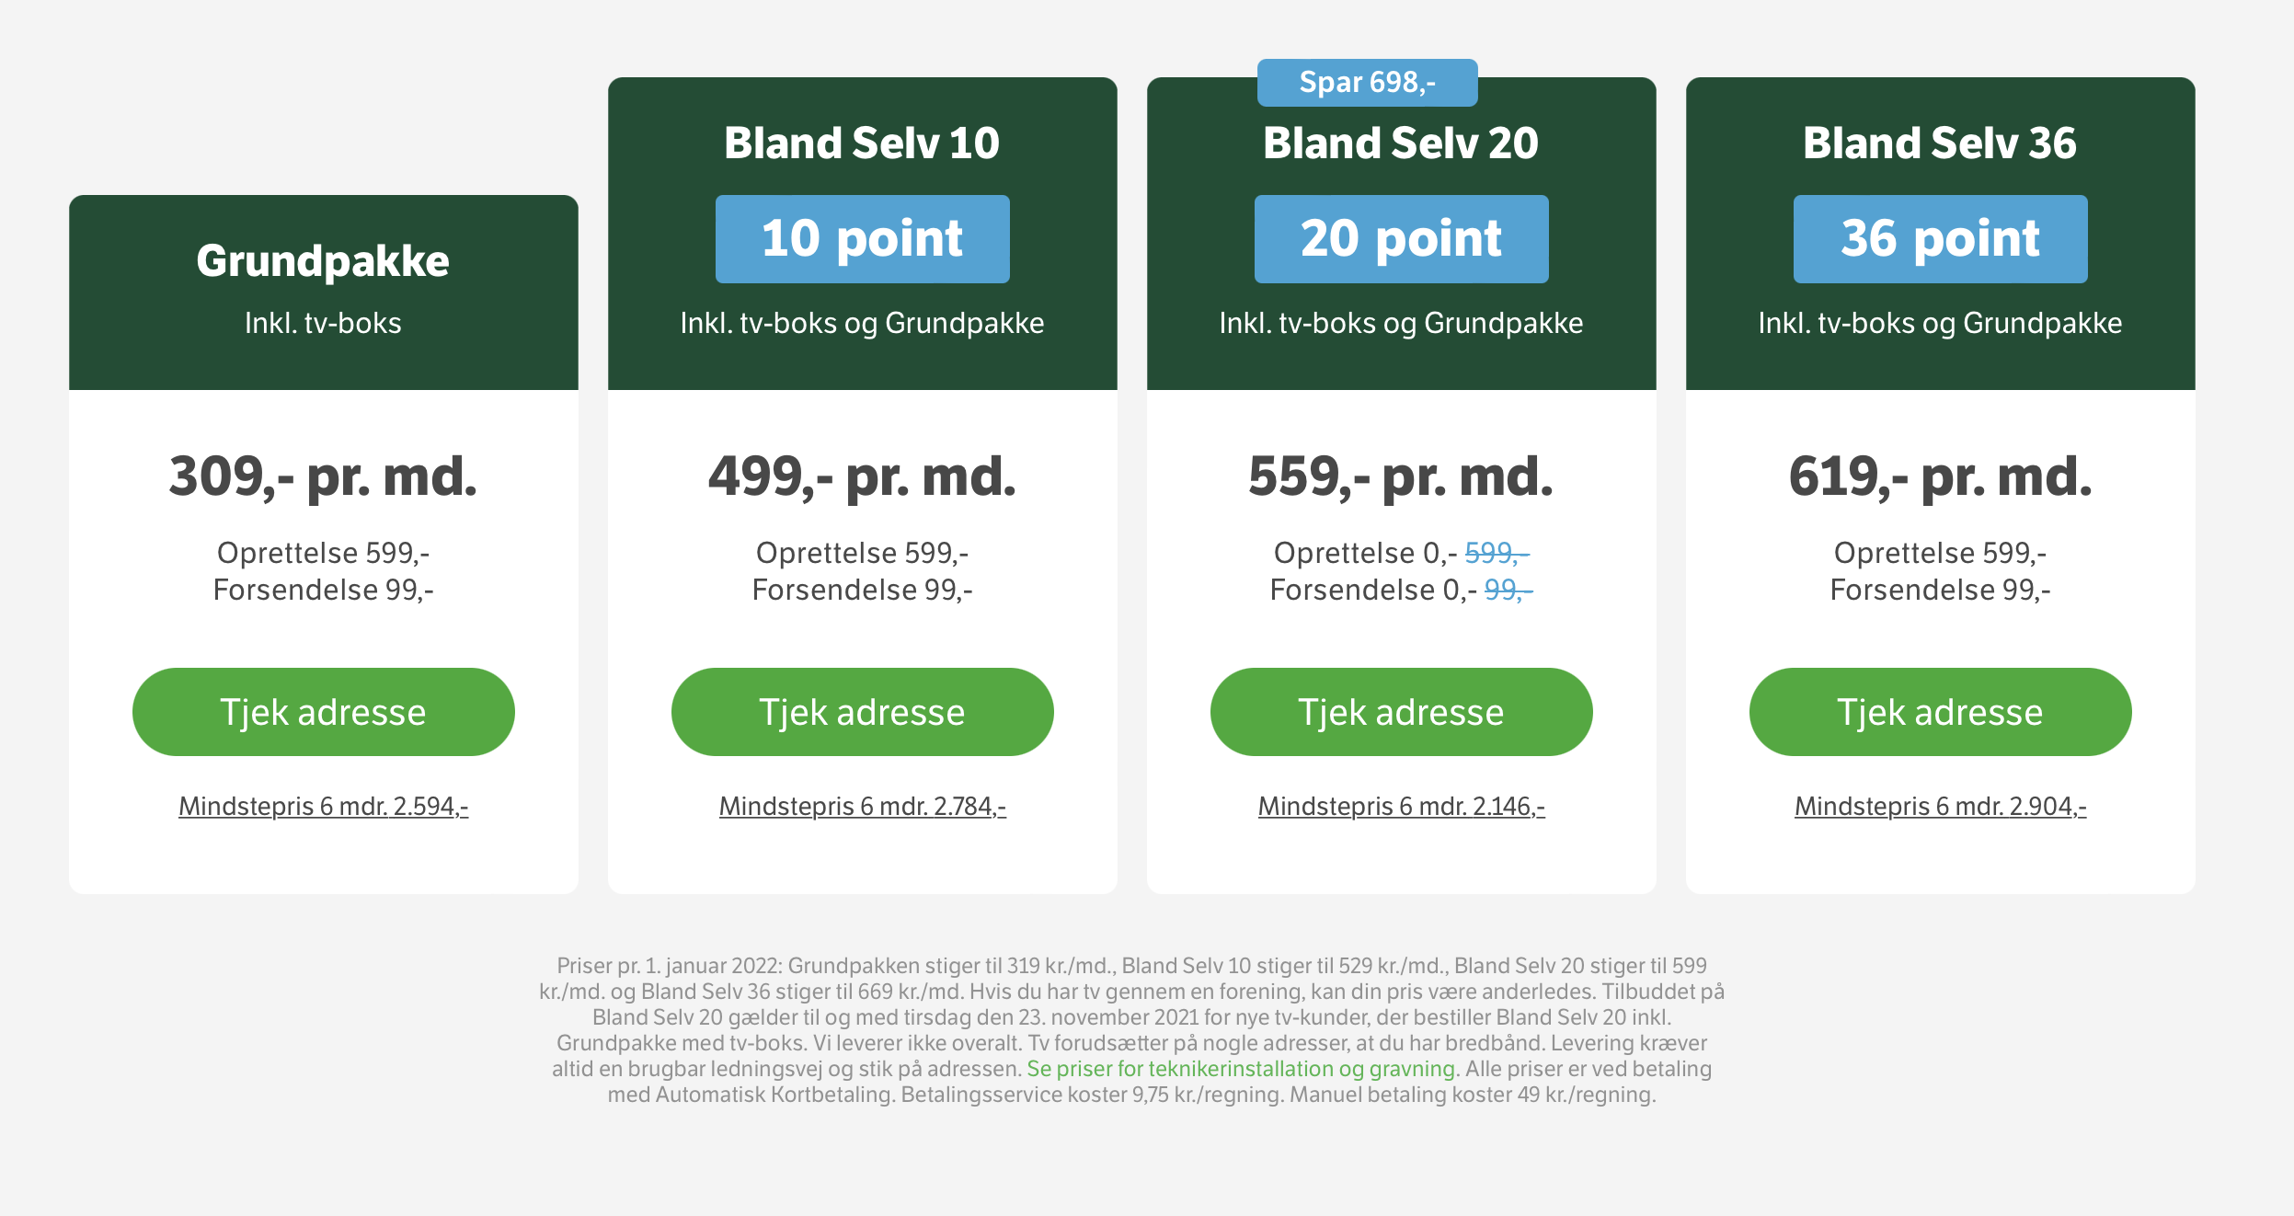Select the 20 point badge
The image size is (2294, 1216).
pyautogui.click(x=1401, y=238)
